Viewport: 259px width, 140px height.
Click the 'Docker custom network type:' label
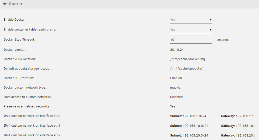(25, 88)
